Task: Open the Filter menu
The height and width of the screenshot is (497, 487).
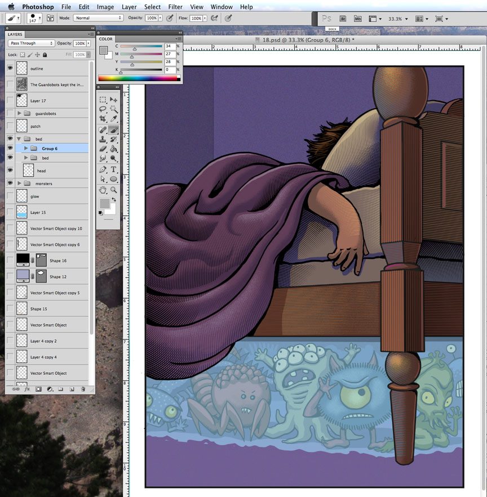Action: tap(175, 7)
